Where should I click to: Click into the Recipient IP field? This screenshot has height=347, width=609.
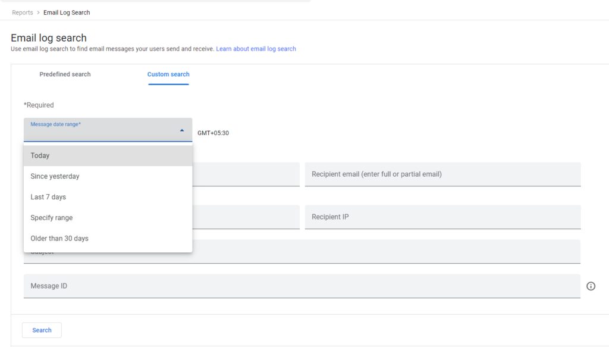tap(442, 217)
